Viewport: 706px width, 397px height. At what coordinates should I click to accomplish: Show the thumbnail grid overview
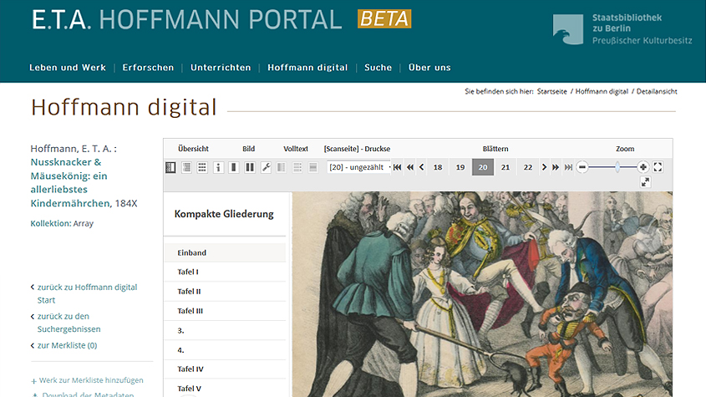coord(202,167)
